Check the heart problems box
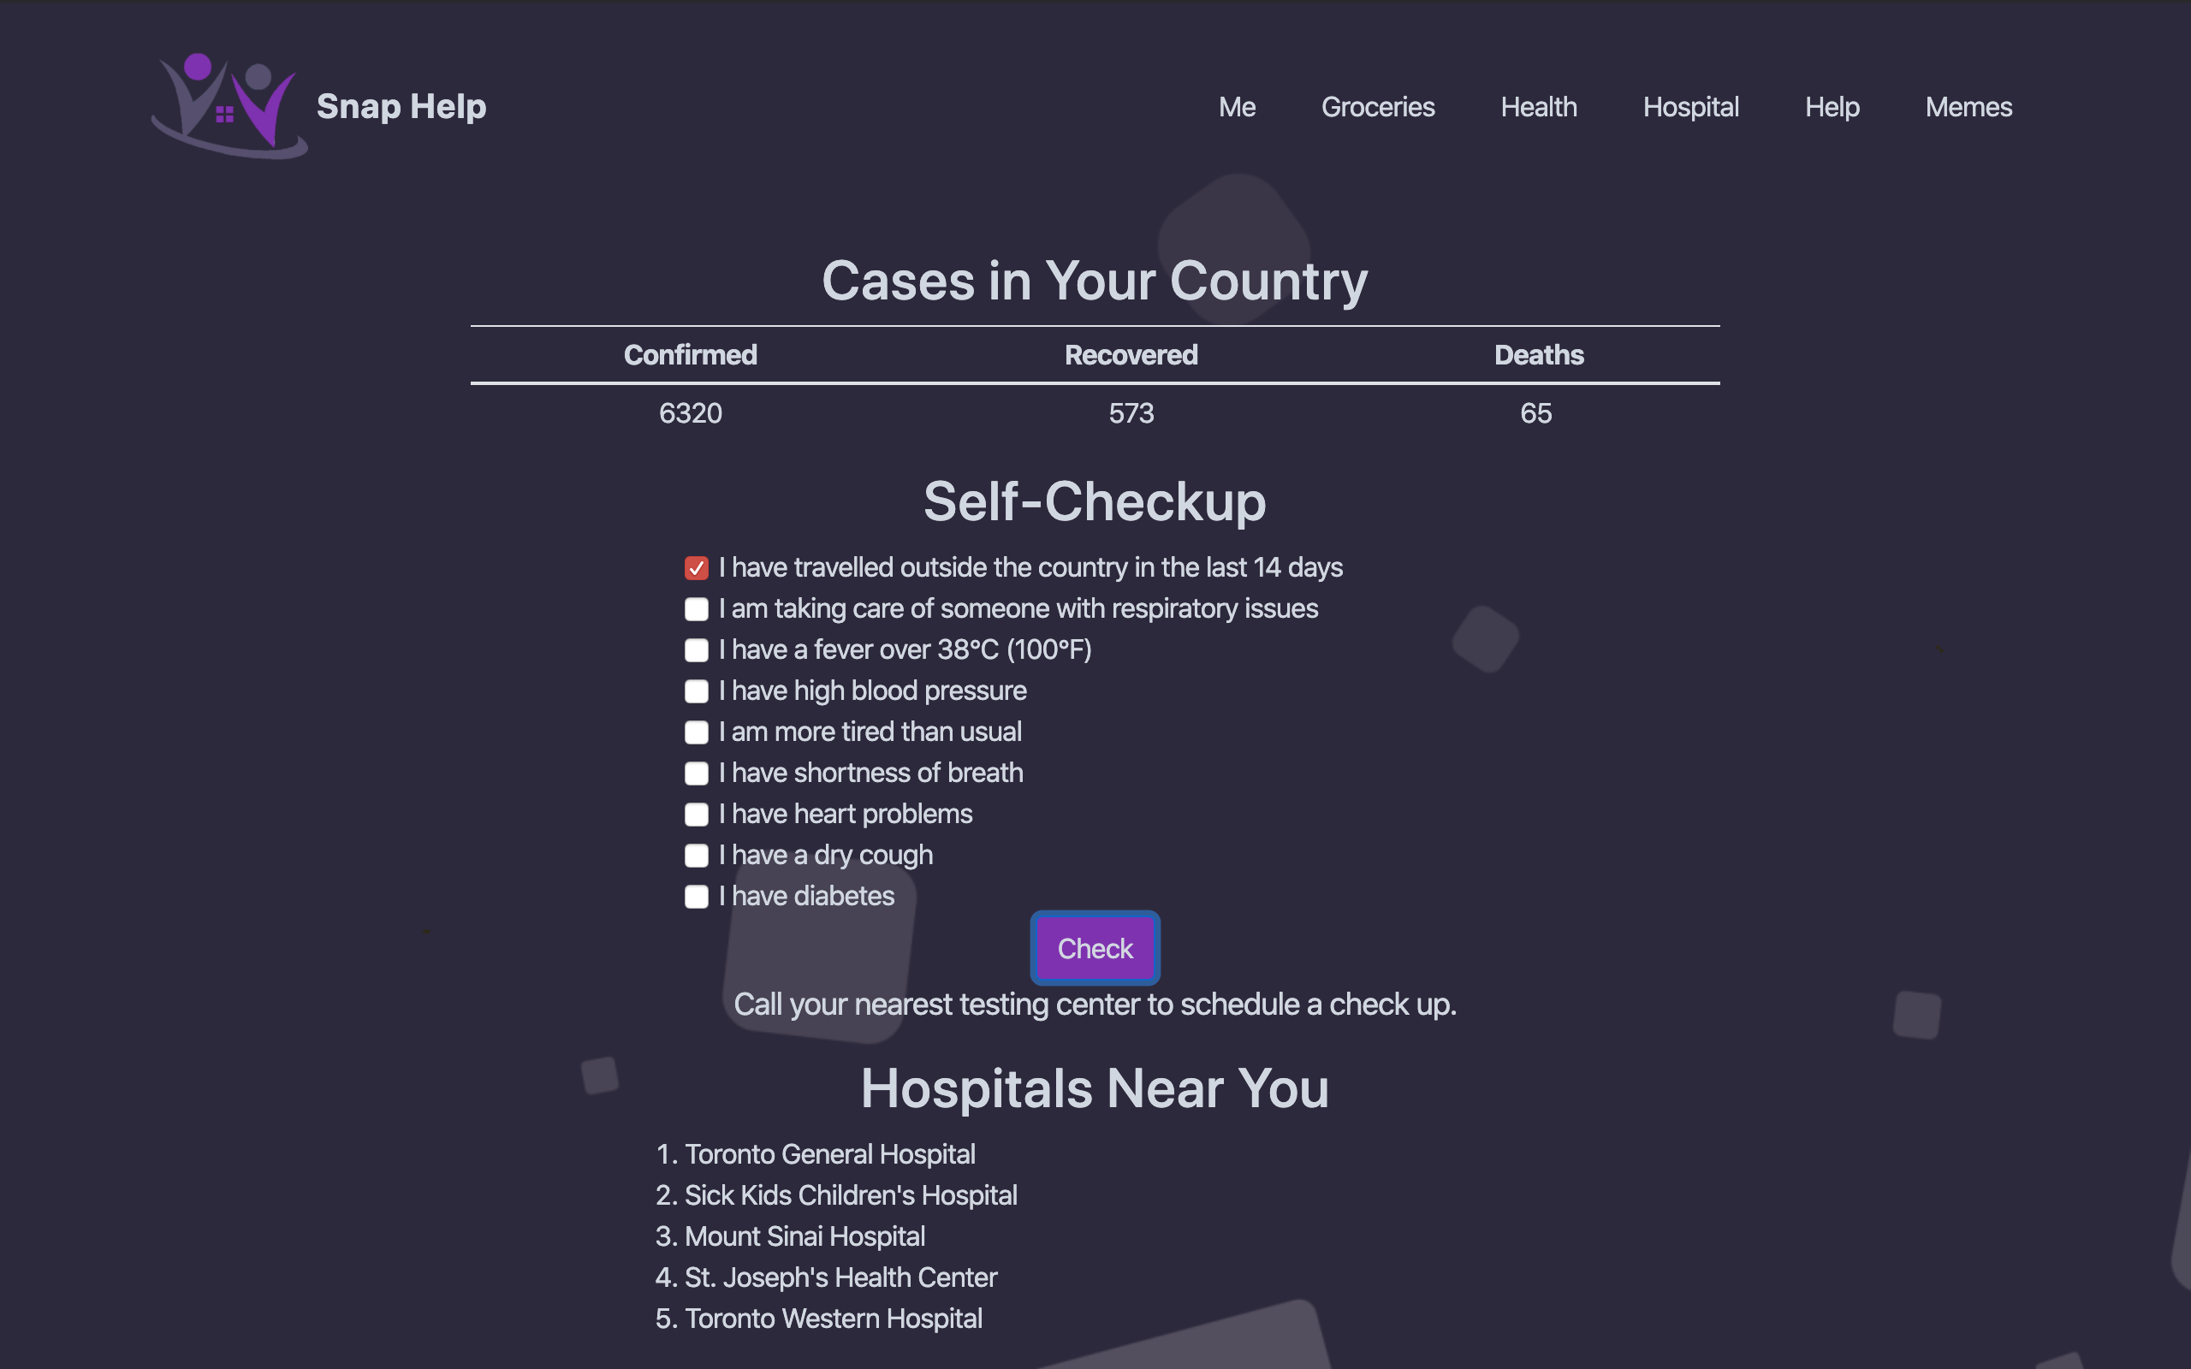The image size is (2191, 1369). point(696,814)
